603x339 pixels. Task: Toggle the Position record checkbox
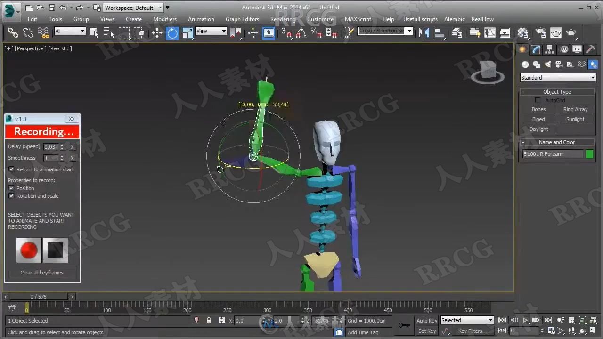tap(12, 188)
